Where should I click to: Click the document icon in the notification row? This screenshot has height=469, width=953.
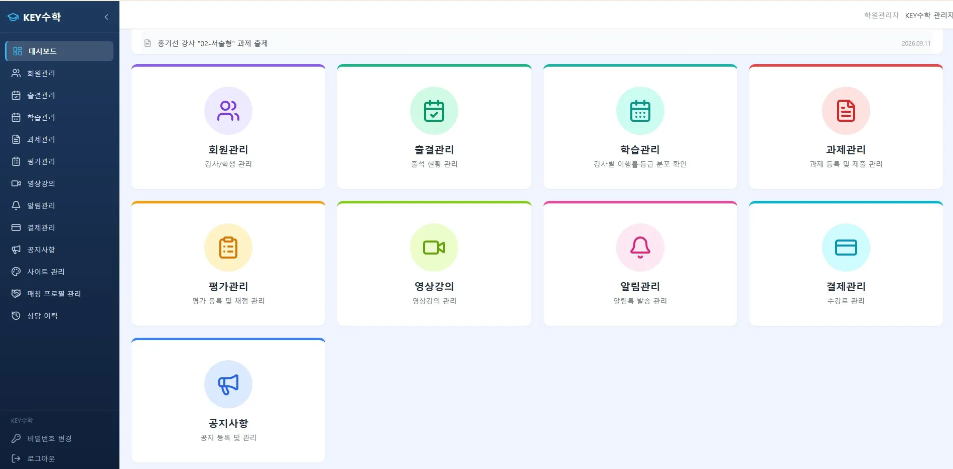[148, 43]
